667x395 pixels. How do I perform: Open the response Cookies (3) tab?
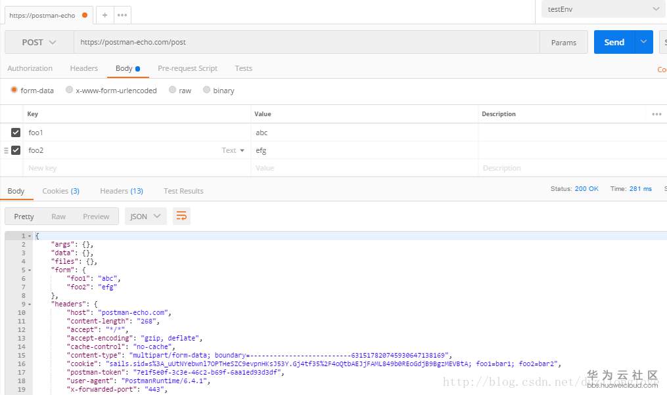coord(60,191)
